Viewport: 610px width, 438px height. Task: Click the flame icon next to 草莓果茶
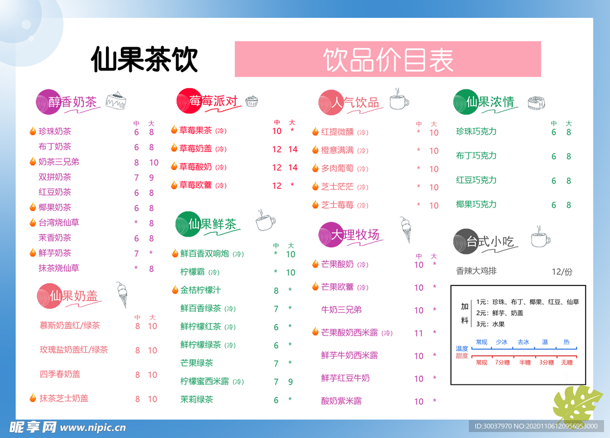[174, 130]
